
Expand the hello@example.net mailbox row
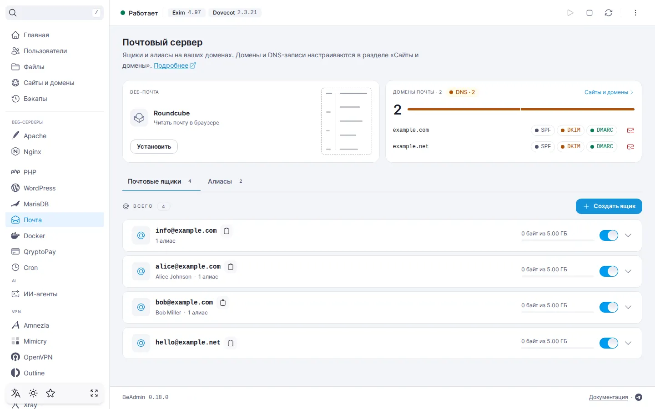[x=628, y=343]
